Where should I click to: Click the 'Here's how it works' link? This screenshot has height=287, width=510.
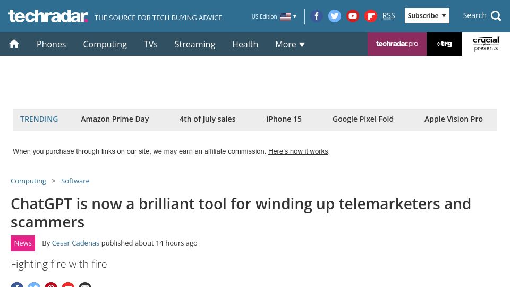(x=298, y=151)
